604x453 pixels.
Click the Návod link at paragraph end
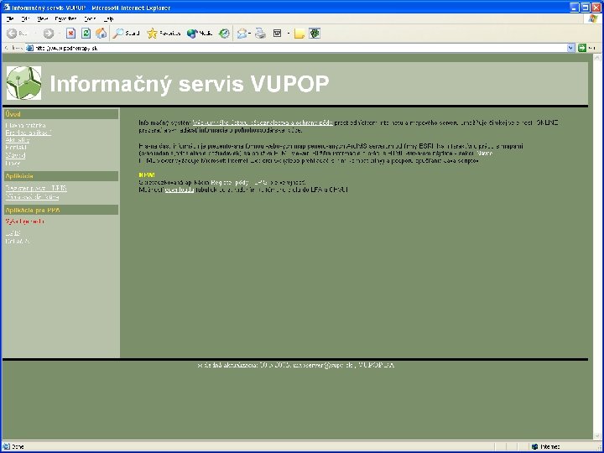click(x=485, y=153)
